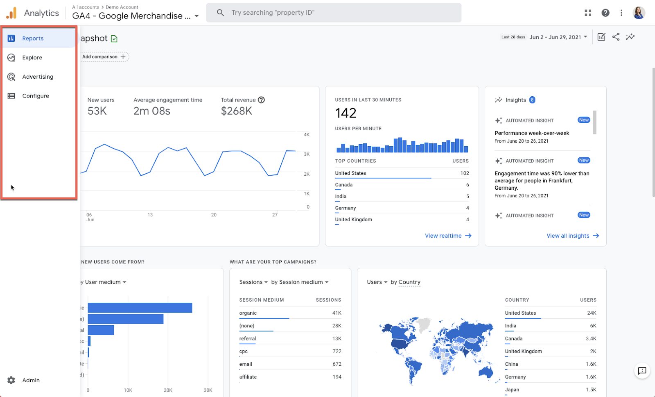Click India in top countries realtime list
This screenshot has height=397, width=655.
coord(402,196)
